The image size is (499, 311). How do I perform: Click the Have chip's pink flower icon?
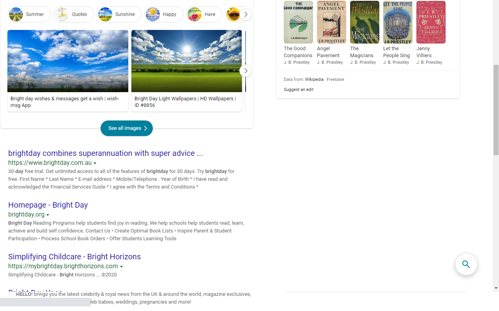(x=195, y=14)
